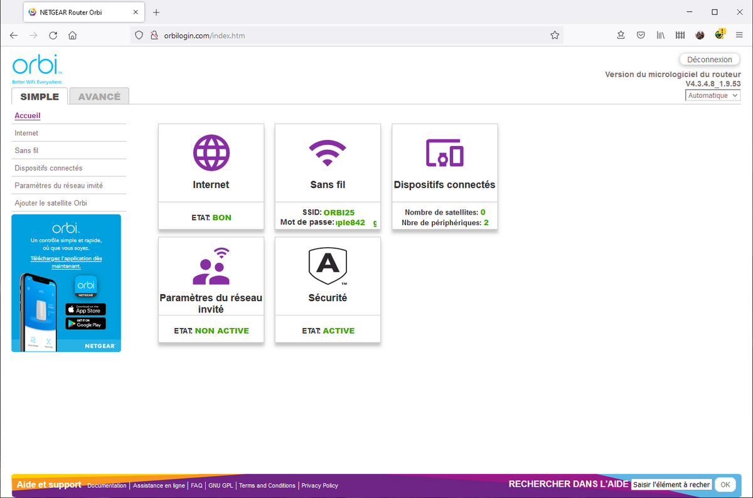Viewport: 753px width, 498px height.
Task: Select Ajouter le satellite Orbi
Action: 50,203
